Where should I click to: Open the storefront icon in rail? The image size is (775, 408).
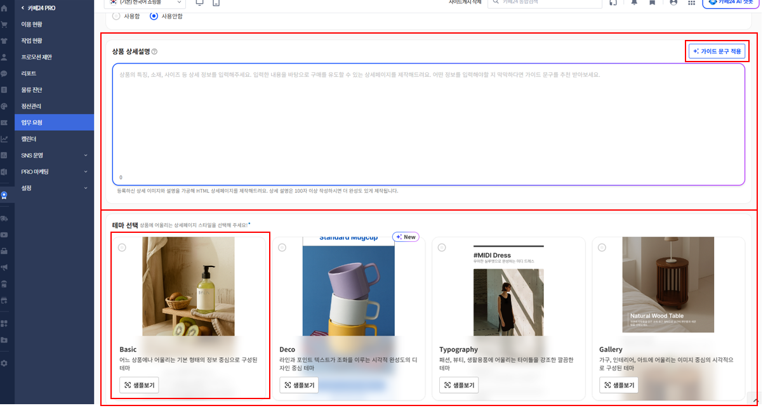tap(4, 284)
